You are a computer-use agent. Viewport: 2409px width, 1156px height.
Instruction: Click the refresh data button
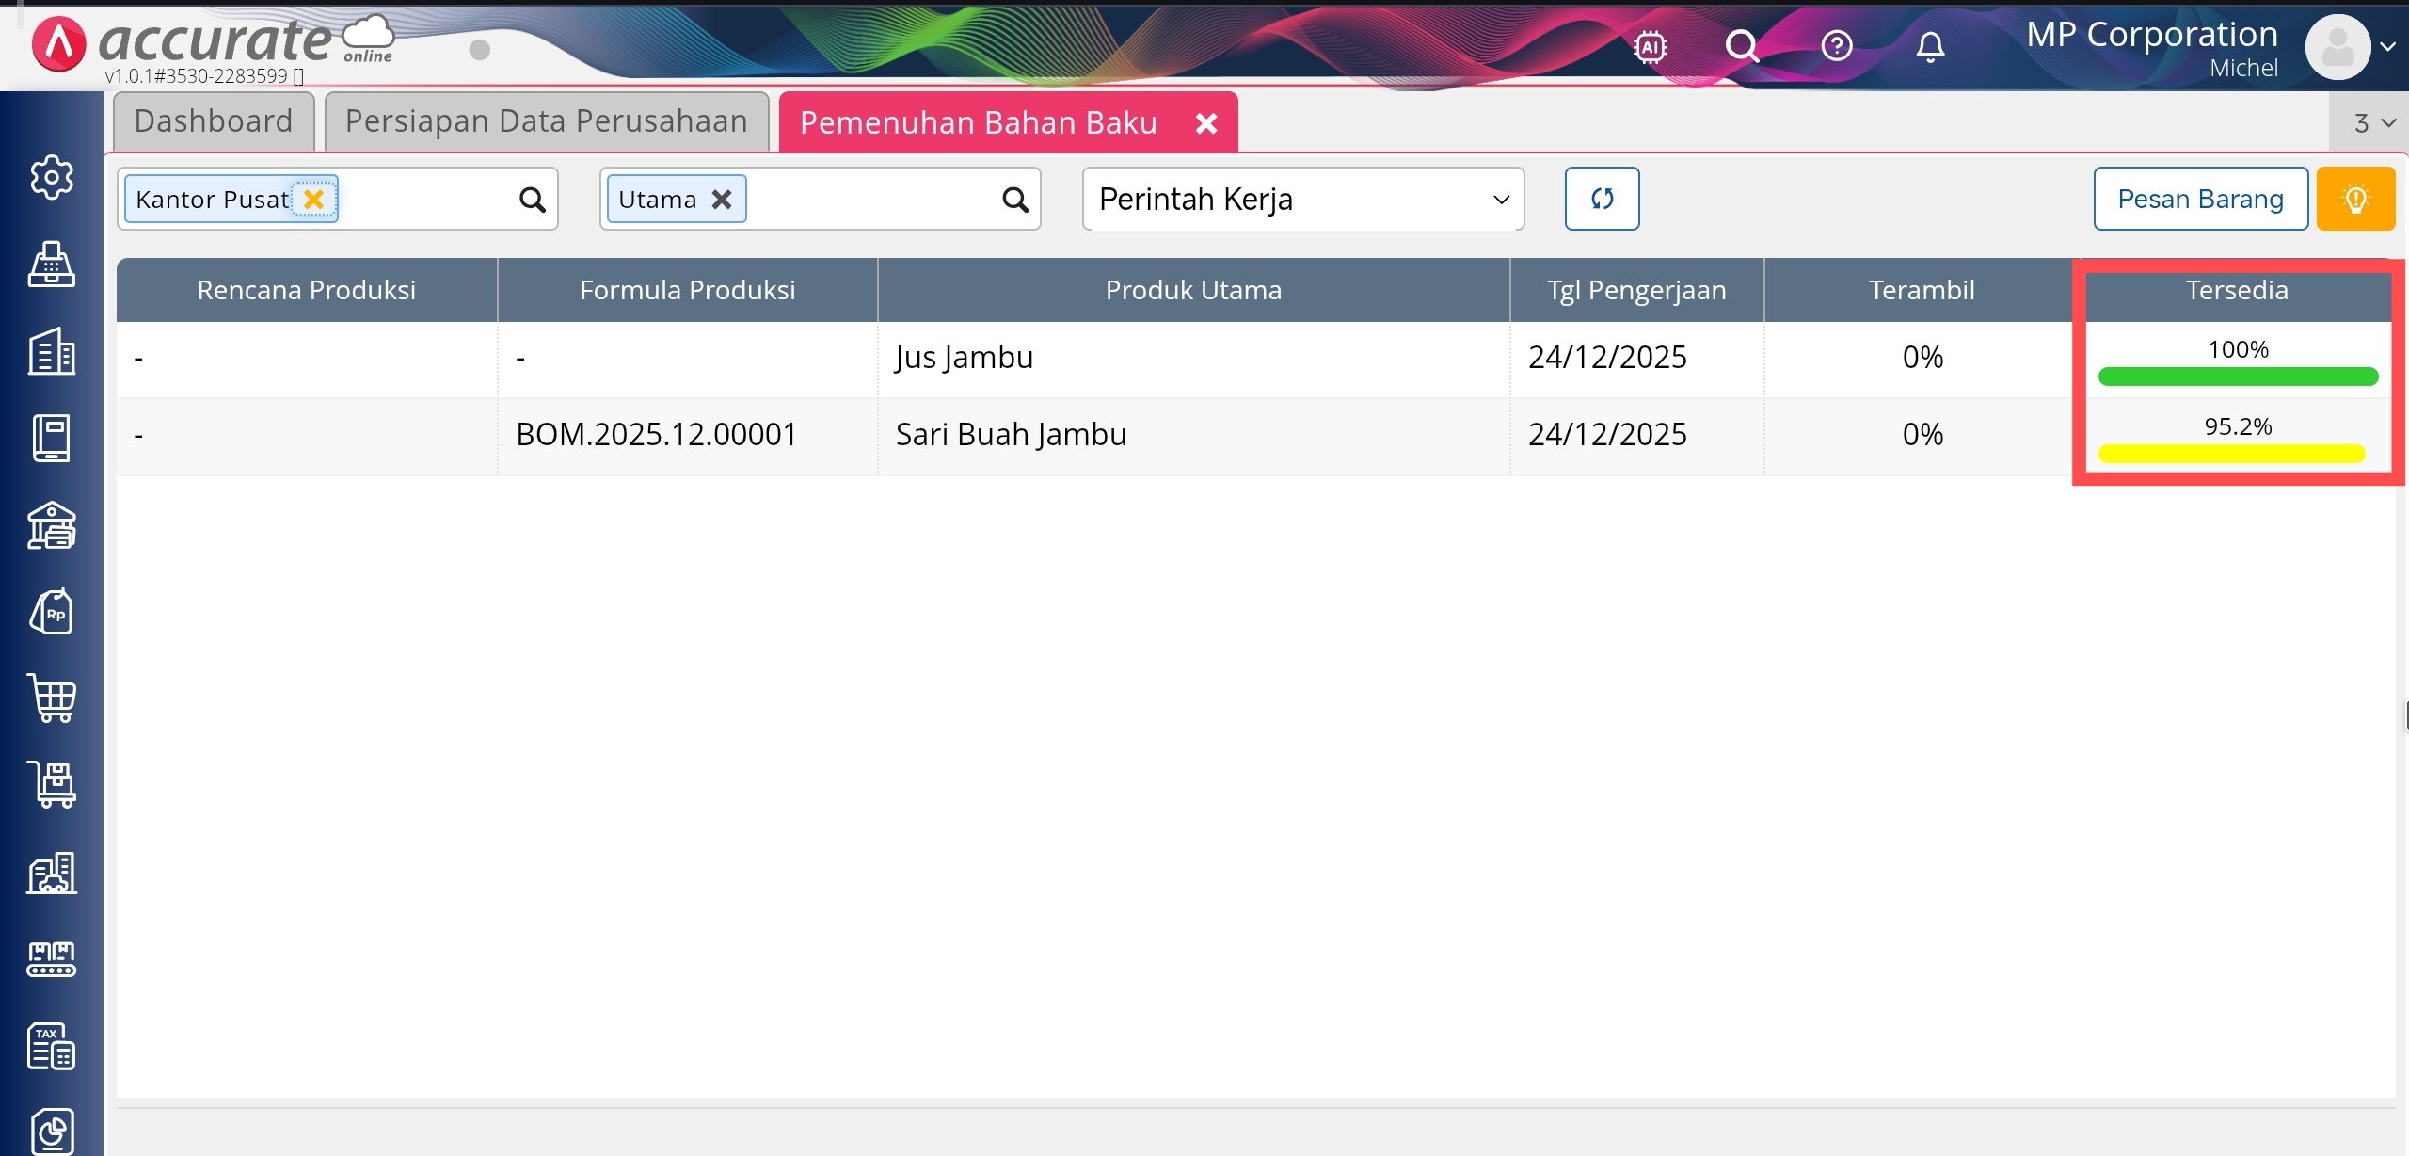point(1602,199)
